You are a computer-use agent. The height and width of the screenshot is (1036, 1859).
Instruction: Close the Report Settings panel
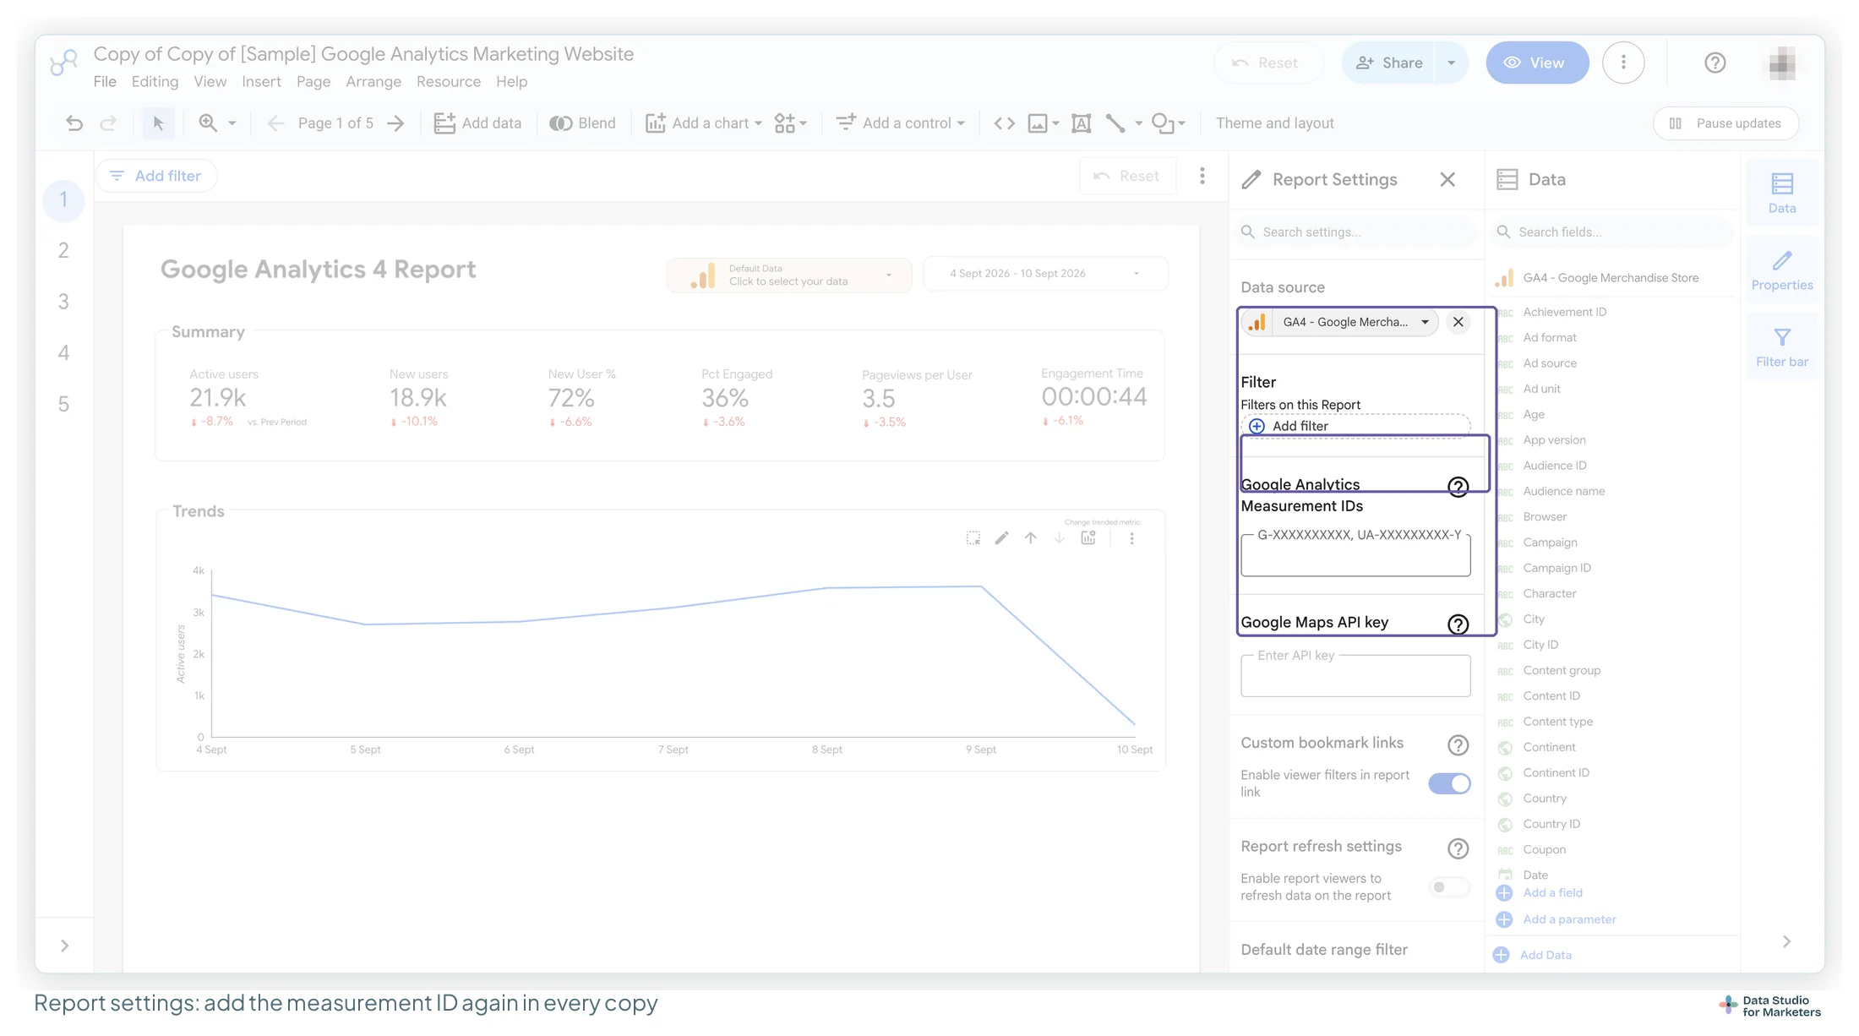tap(1447, 179)
